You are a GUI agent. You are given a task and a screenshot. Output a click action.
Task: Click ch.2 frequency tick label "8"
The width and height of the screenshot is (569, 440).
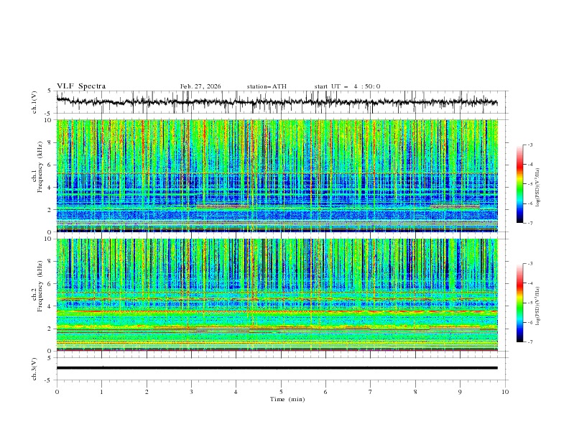(51, 262)
